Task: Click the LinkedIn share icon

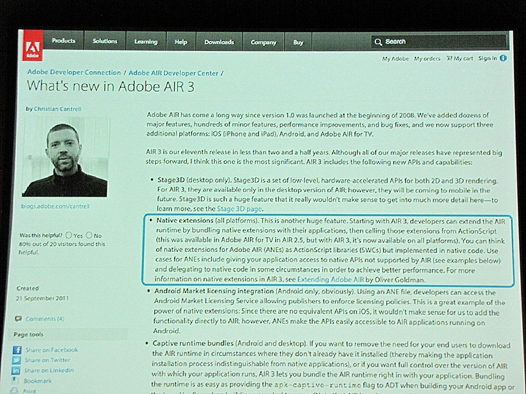Action: (15, 370)
